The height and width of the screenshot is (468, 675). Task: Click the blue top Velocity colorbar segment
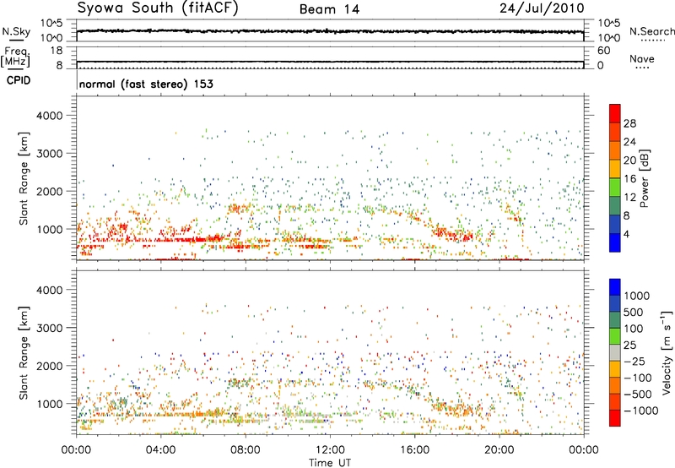click(615, 287)
